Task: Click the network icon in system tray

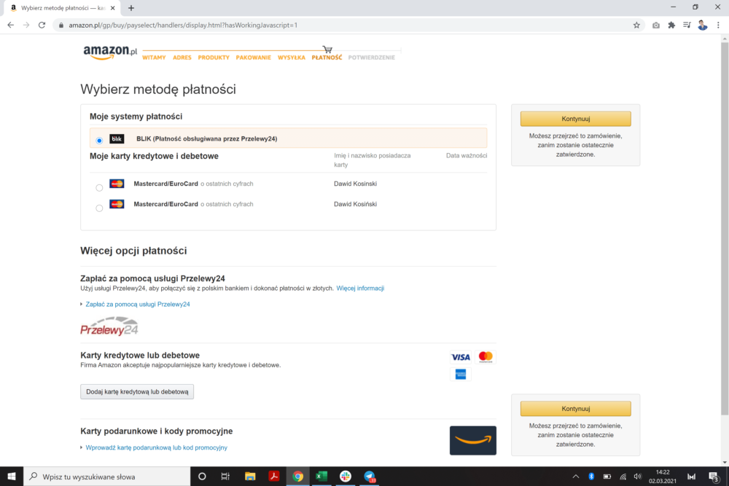Action: click(623, 477)
